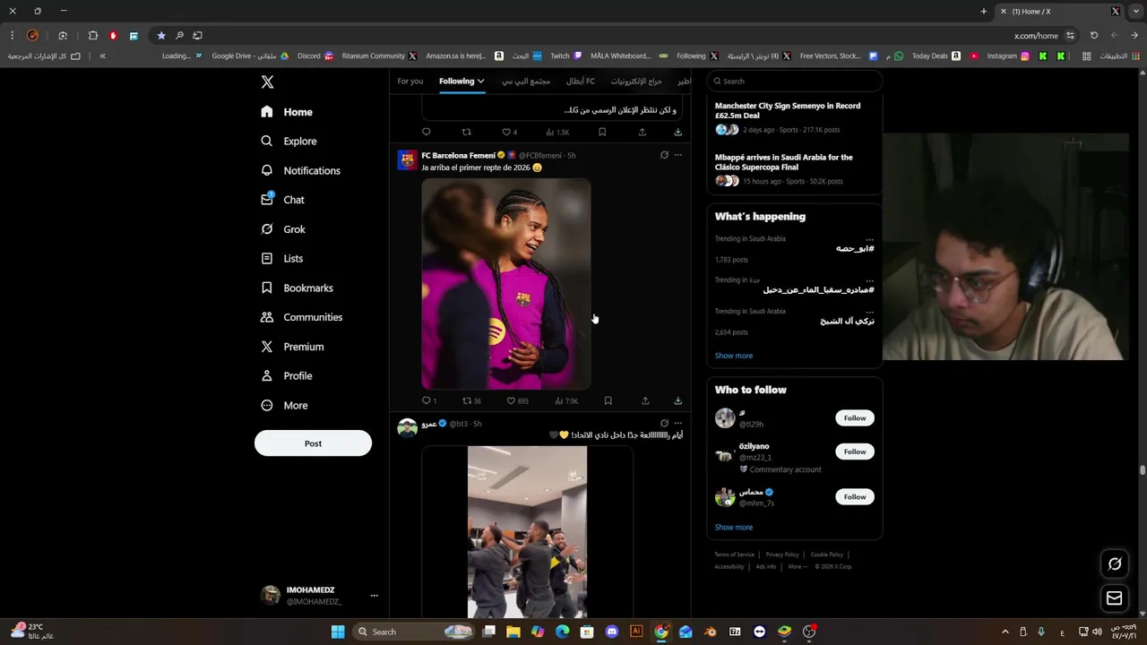Screen dimensions: 1147x645
Task: Switch to the For you tab
Action: tap(410, 82)
